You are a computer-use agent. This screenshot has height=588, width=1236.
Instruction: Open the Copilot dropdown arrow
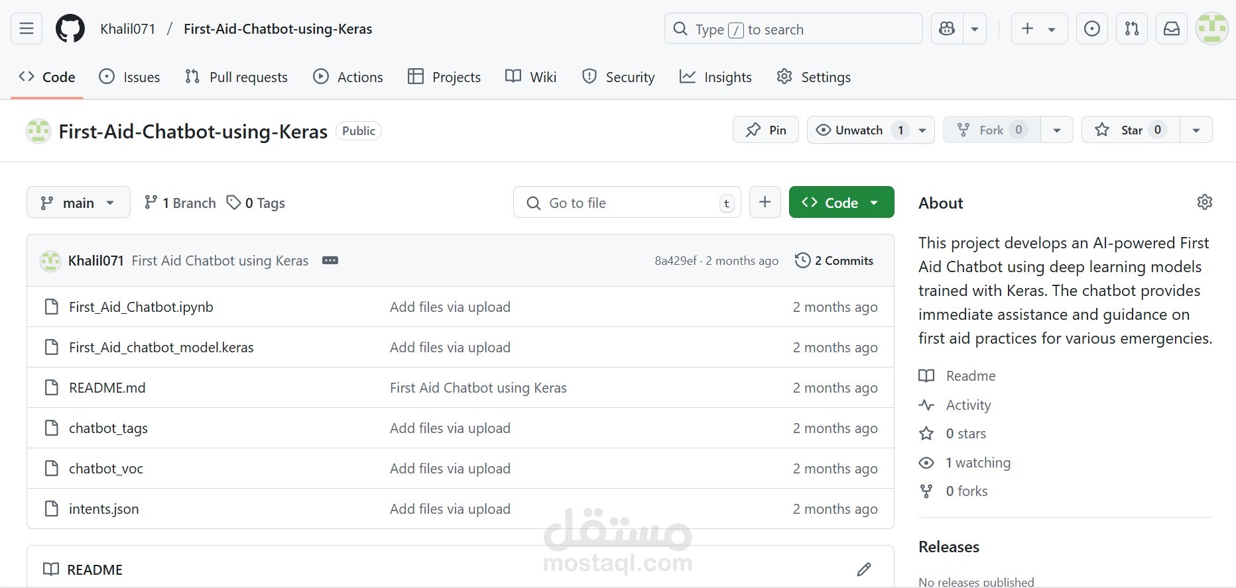(x=975, y=28)
